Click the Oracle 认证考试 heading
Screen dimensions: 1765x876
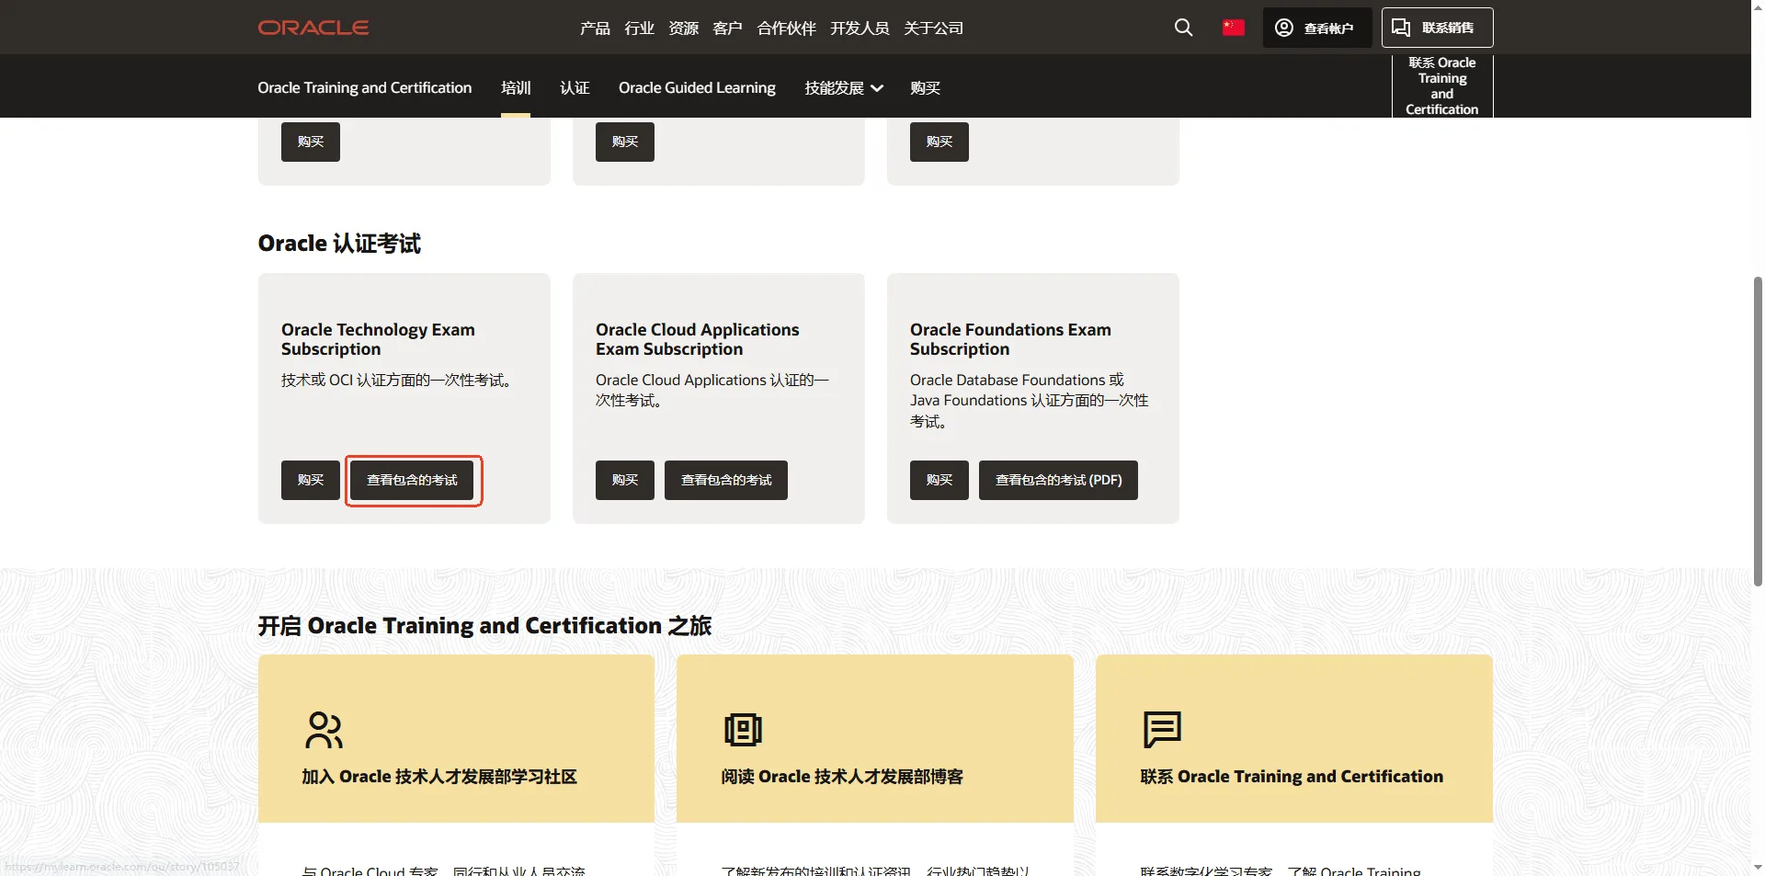[x=339, y=244]
